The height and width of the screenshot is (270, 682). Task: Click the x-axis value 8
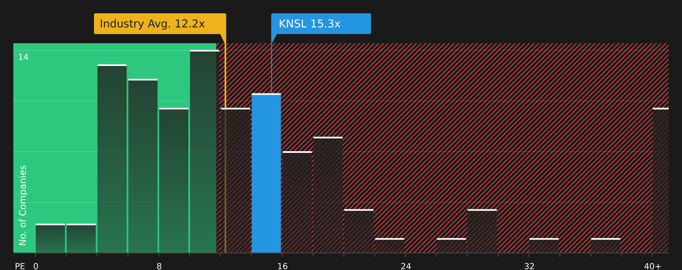point(159,266)
